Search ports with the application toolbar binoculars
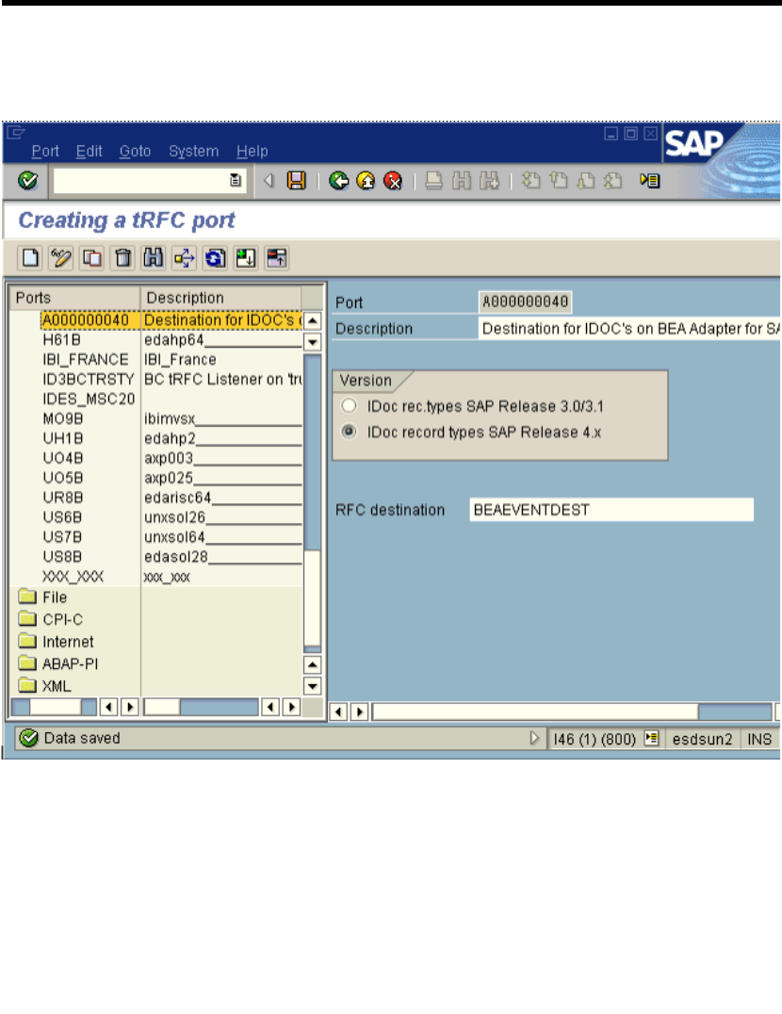The image size is (782, 1014). [154, 258]
